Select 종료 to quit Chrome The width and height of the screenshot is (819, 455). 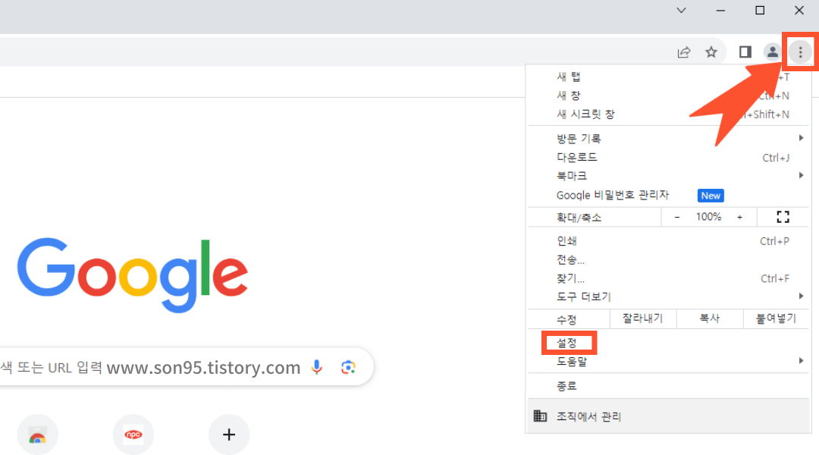pos(668,386)
